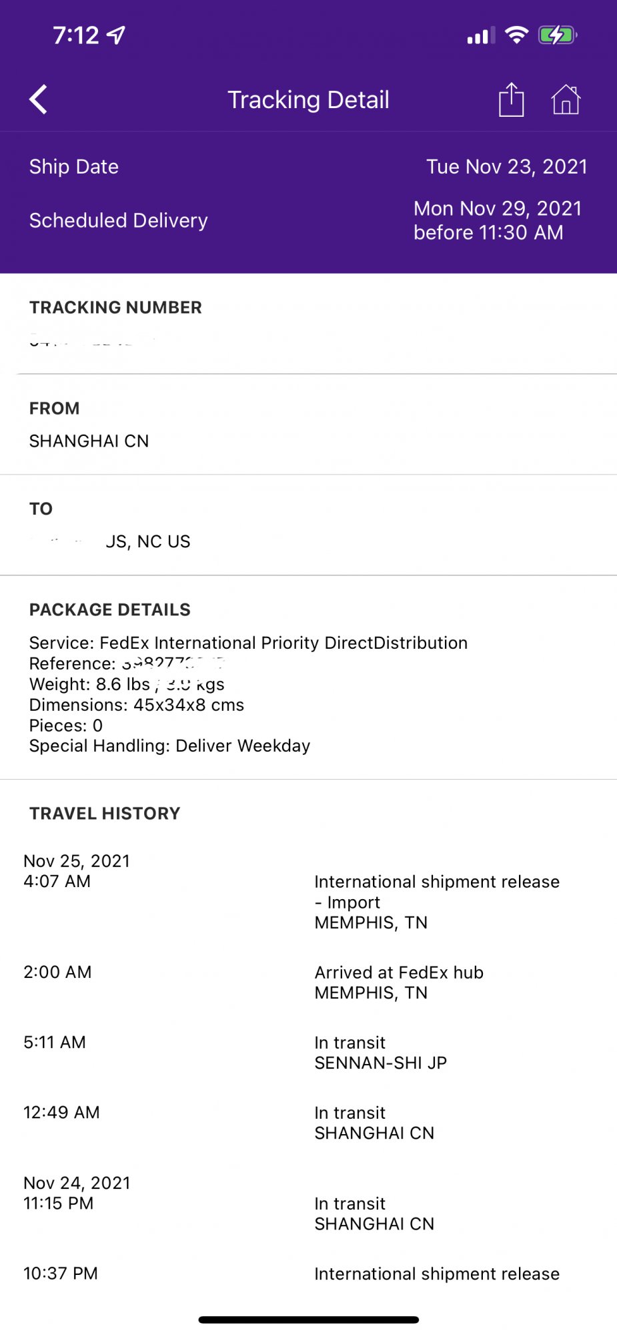The image size is (617, 1335).
Task: Tap the In transit SENNAN-SHI JP entry
Action: pos(380,1052)
